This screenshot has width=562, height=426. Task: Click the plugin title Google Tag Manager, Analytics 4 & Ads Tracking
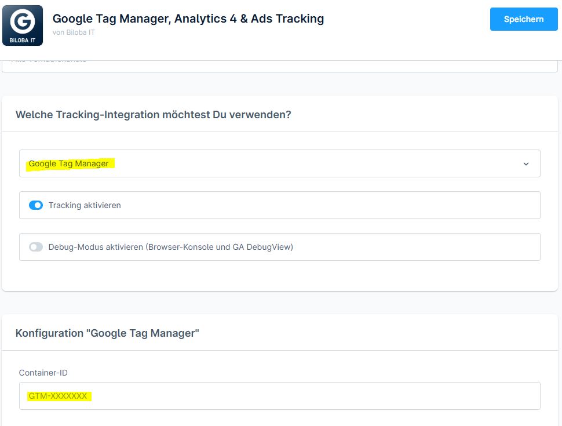coord(188,19)
